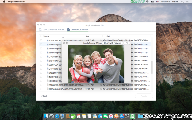This screenshot has height=120, width=192.
Task: Tick the checkbox for family1 copy 33
Action: click(41, 45)
